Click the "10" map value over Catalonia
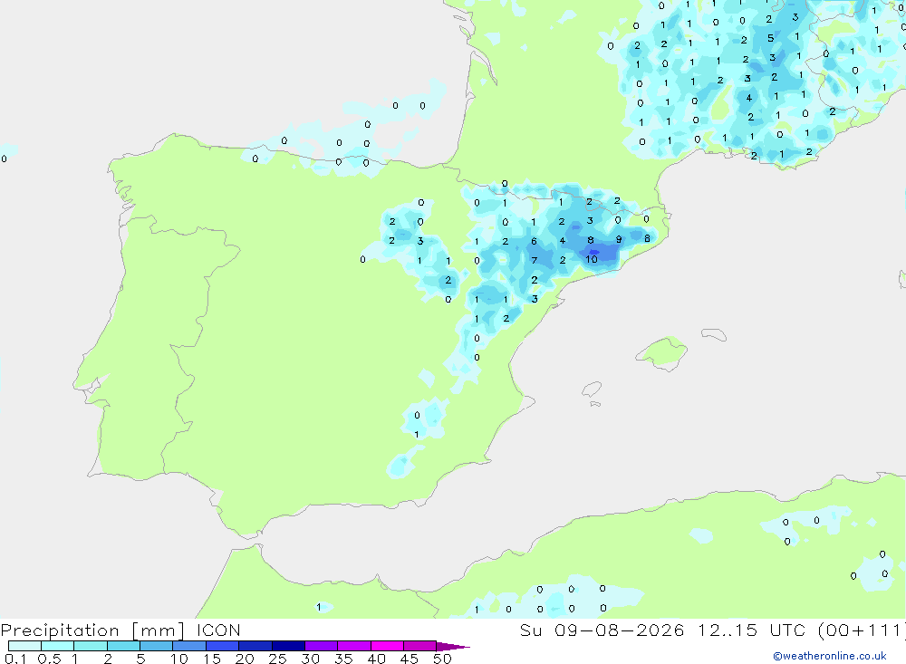 pos(591,259)
